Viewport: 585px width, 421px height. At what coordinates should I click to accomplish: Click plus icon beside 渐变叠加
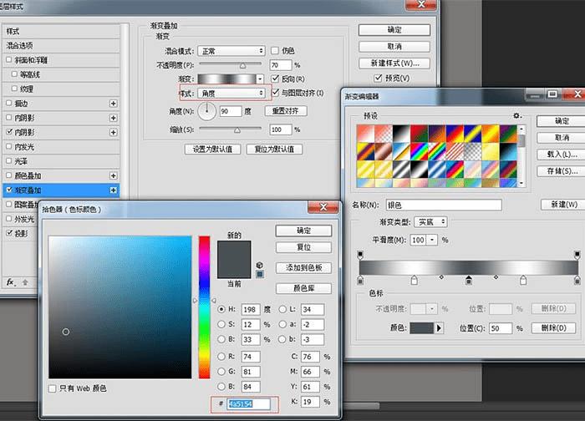coord(114,190)
